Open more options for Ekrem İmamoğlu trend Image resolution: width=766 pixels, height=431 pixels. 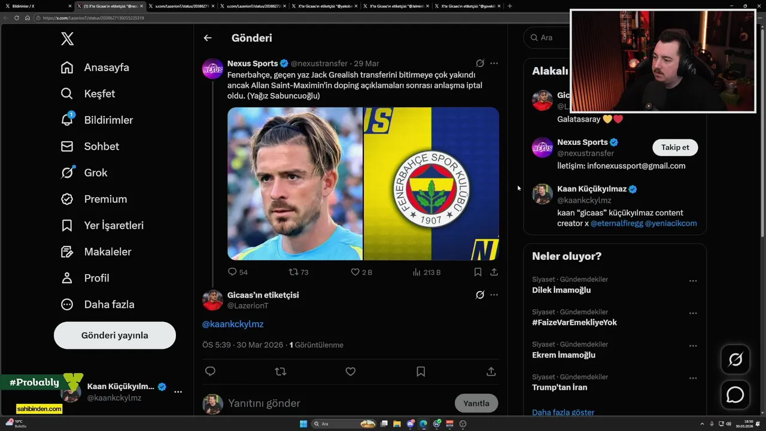click(693, 345)
